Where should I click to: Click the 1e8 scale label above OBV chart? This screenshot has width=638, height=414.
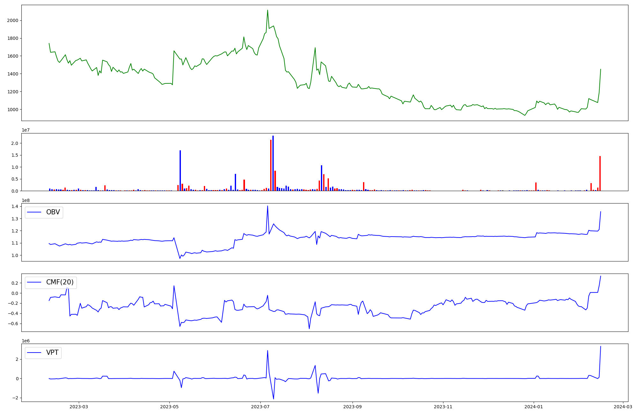pyautogui.click(x=26, y=200)
